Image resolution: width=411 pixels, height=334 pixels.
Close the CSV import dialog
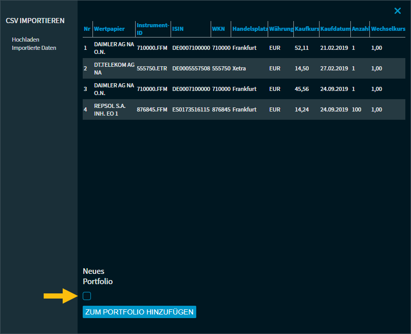397,11
